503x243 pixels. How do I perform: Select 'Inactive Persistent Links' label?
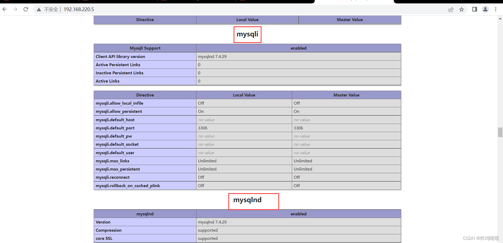[120, 73]
